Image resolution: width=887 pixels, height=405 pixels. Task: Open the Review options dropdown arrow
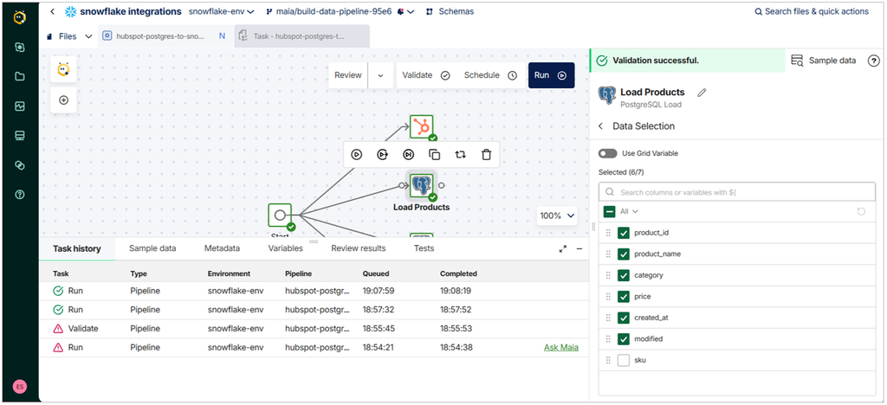pyautogui.click(x=381, y=75)
